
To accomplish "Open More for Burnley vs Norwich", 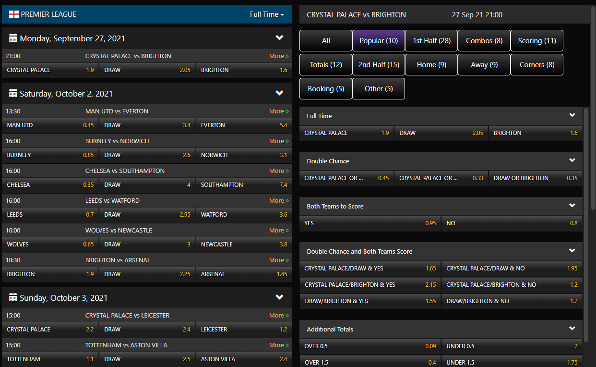I will (279, 141).
